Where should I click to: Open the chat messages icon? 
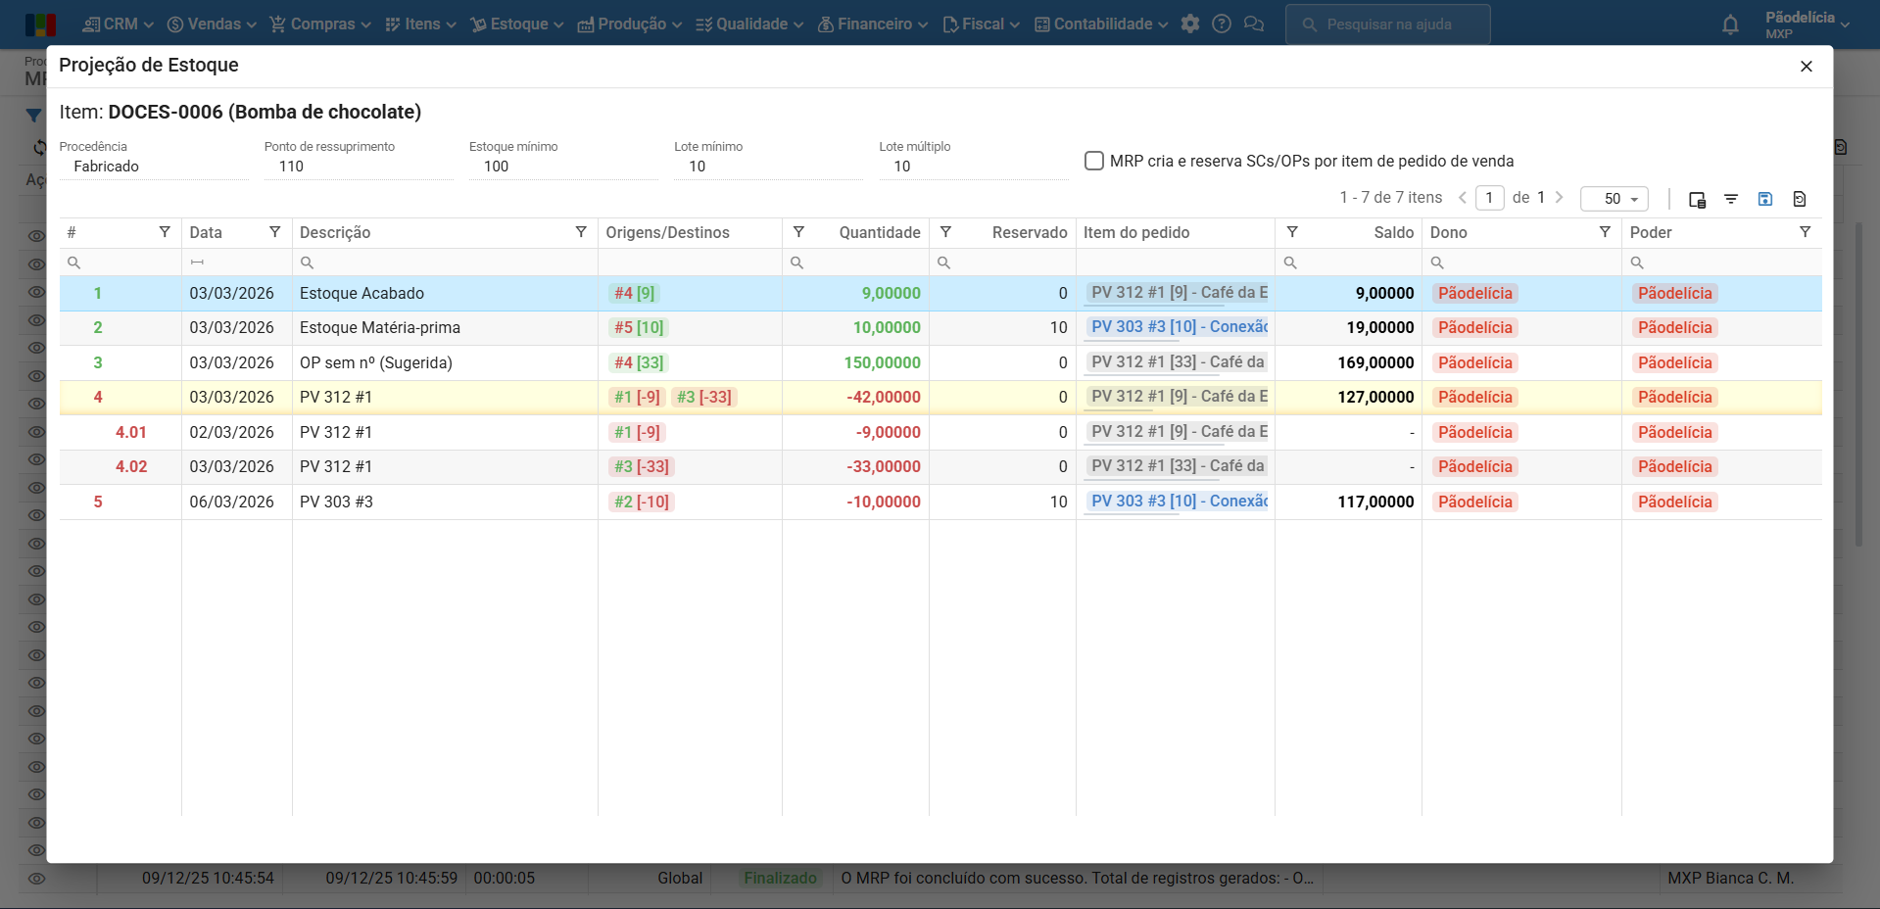[1254, 24]
